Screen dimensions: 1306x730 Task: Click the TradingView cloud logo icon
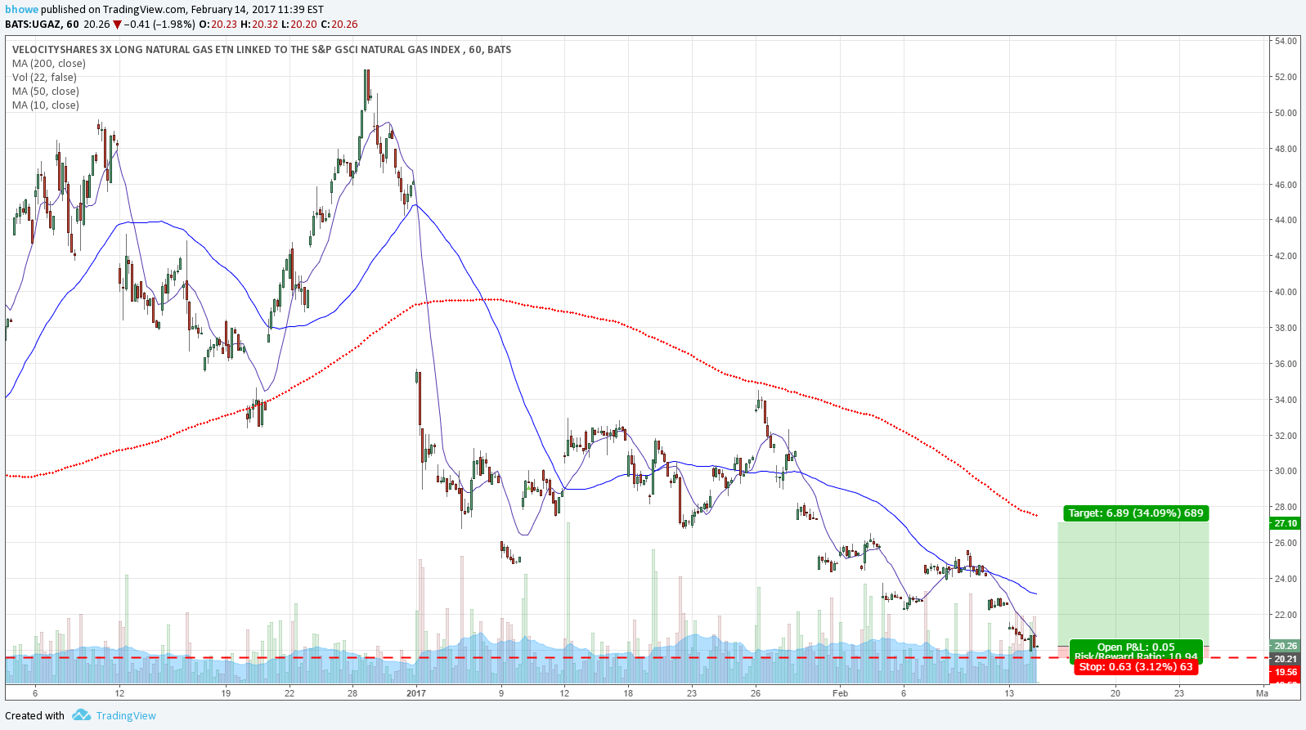(x=81, y=714)
